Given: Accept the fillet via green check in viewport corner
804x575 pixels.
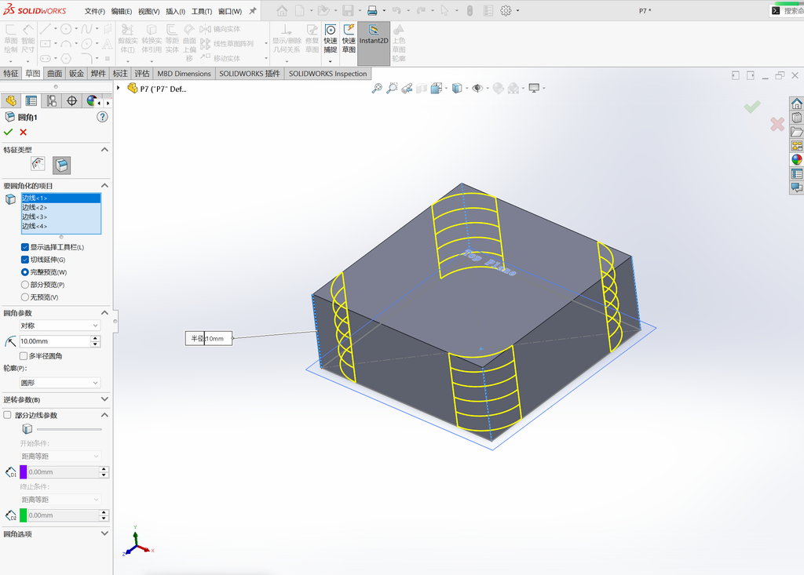Looking at the screenshot, I should [752, 107].
